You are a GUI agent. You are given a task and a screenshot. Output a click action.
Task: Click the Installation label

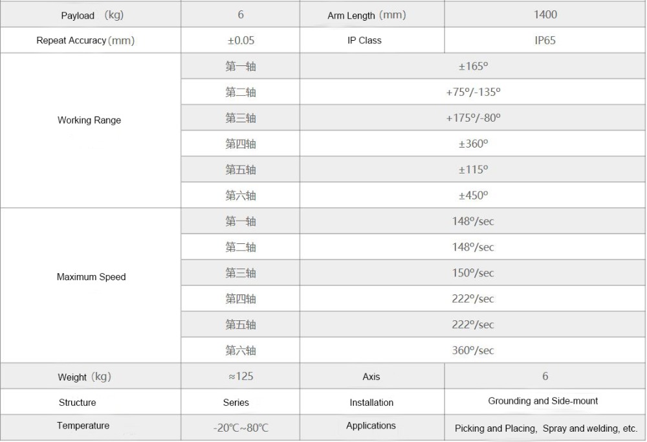[x=371, y=403]
